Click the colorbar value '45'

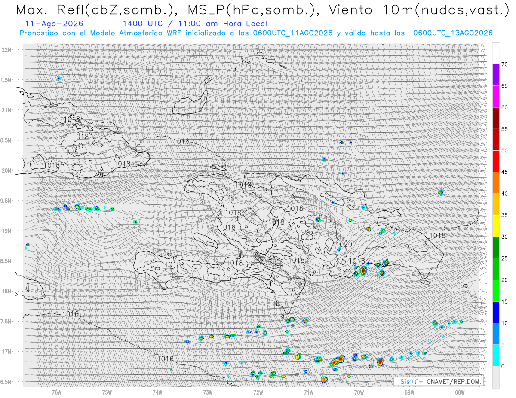(504, 172)
